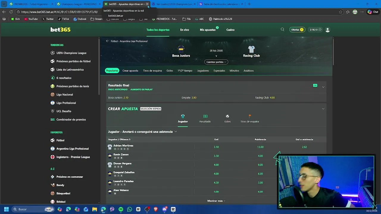Click the Ofertas button
The width and height of the screenshot is (381, 214).
(297, 30)
